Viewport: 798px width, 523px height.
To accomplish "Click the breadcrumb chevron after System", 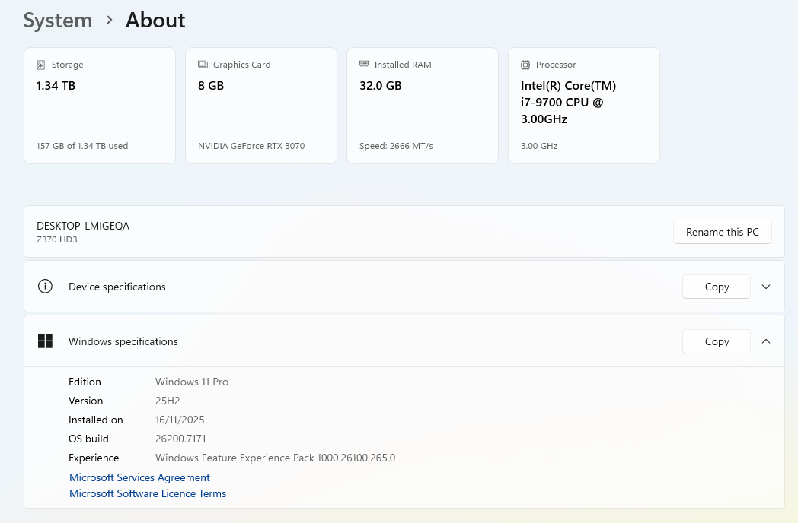I will pos(110,21).
